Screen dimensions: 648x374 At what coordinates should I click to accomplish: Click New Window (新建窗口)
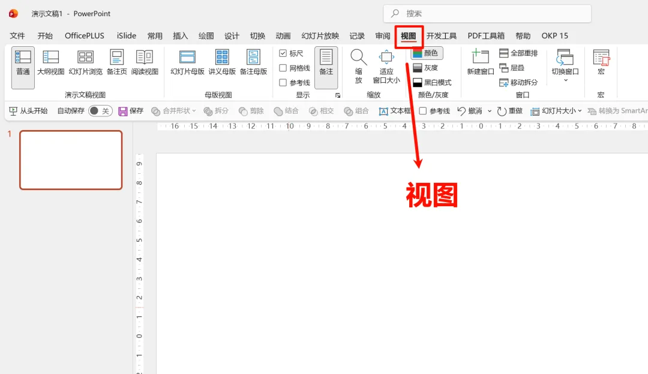pyautogui.click(x=481, y=62)
